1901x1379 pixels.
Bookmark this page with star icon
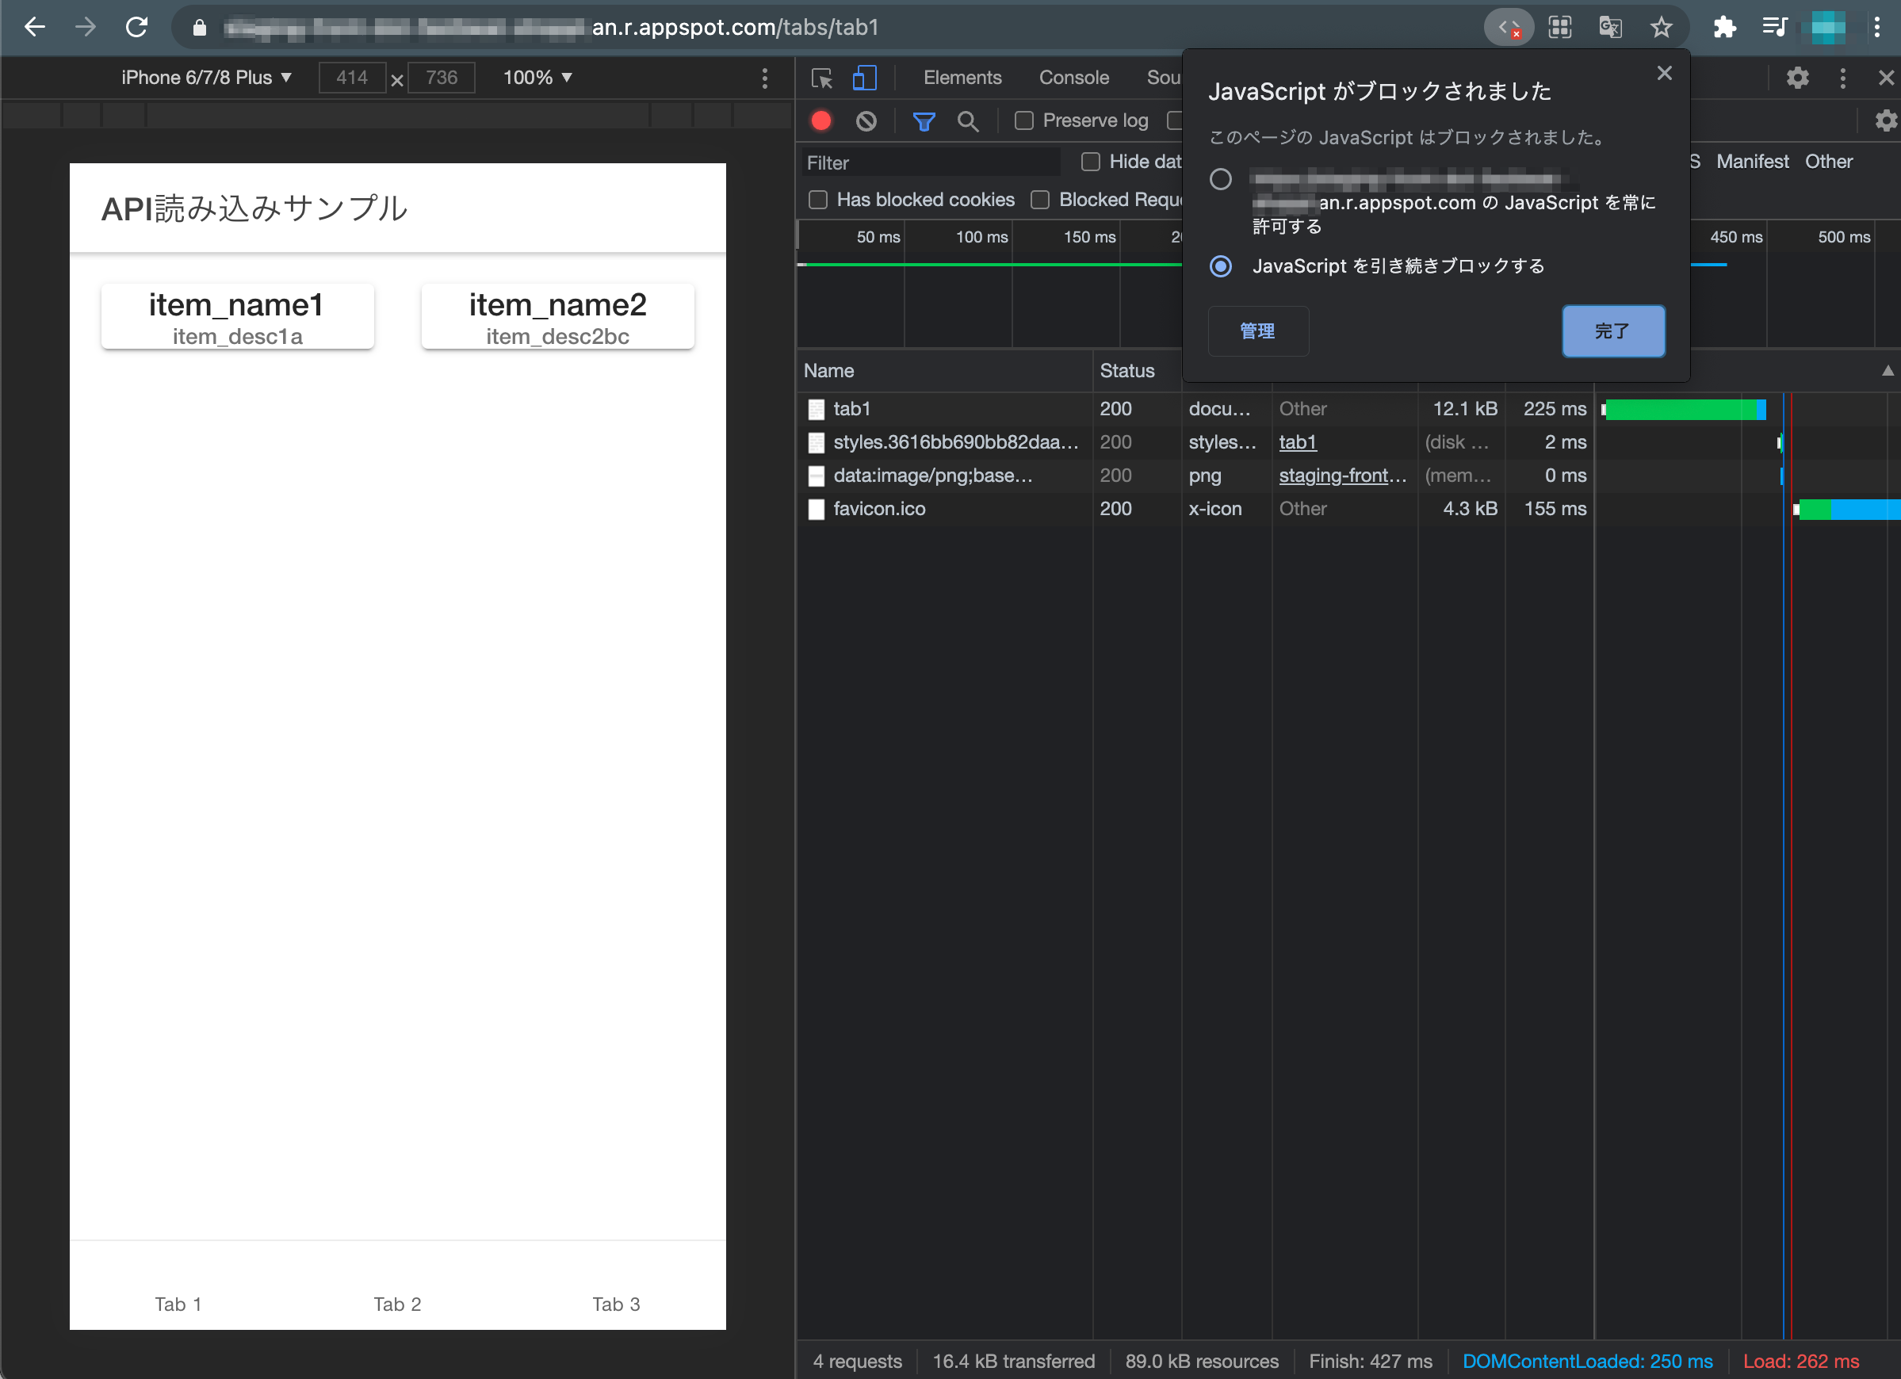coord(1661,28)
